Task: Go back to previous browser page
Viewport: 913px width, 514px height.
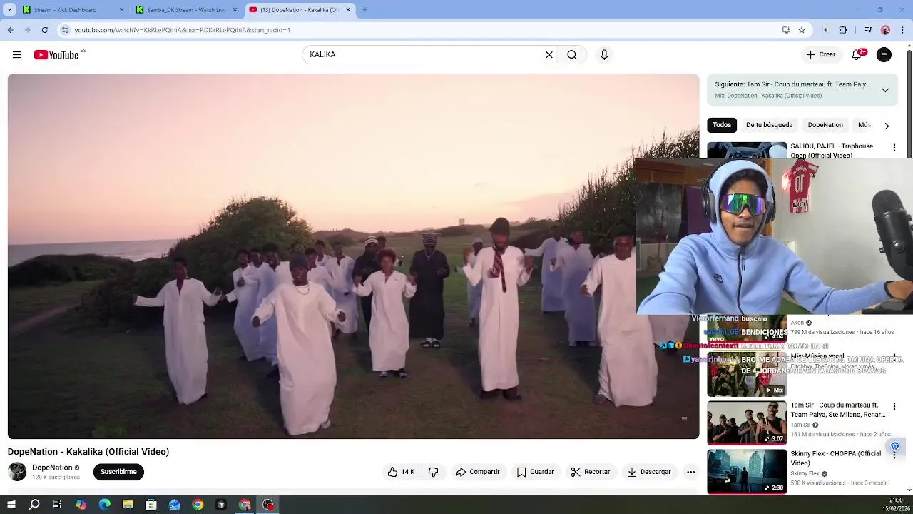Action: [10, 30]
